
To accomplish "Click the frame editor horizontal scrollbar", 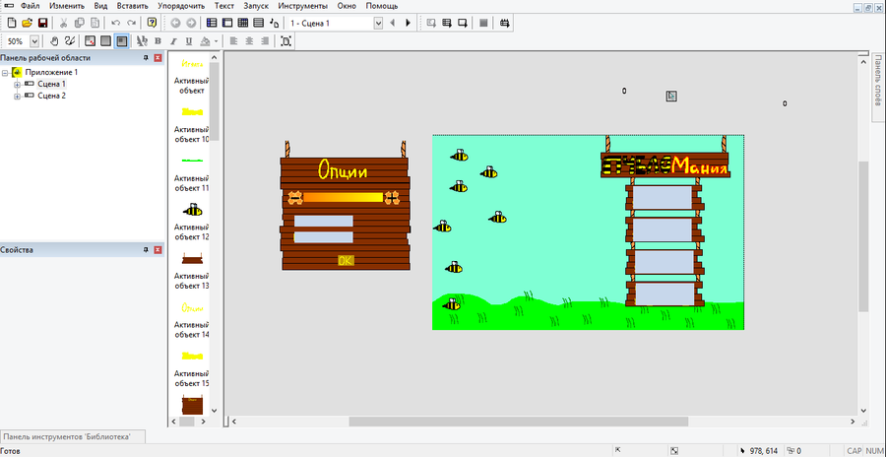I will 518,422.
